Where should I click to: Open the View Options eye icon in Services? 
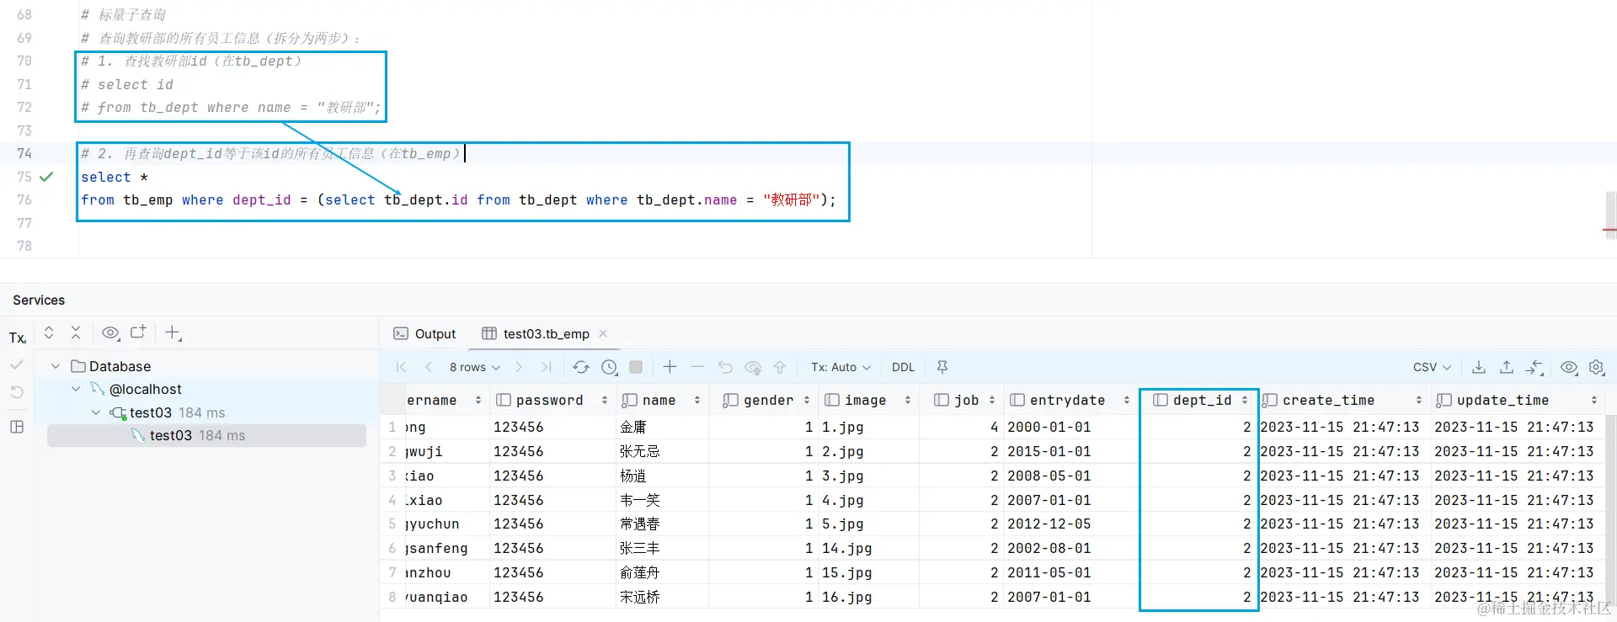pos(110,332)
